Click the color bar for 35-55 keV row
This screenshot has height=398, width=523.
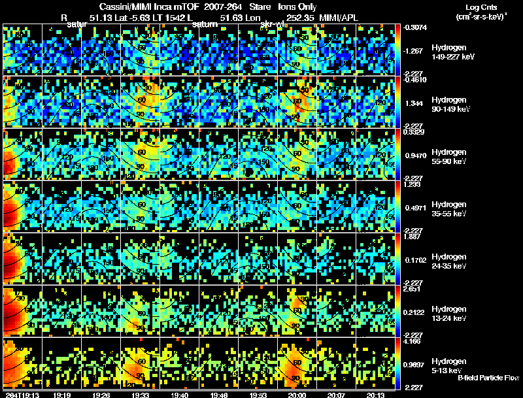tap(398, 207)
